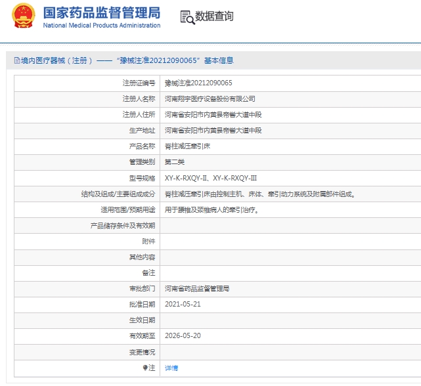
Task: Select model spec XY-K-RXQY-II、XY-K-RXQY-III
Action: click(x=211, y=178)
